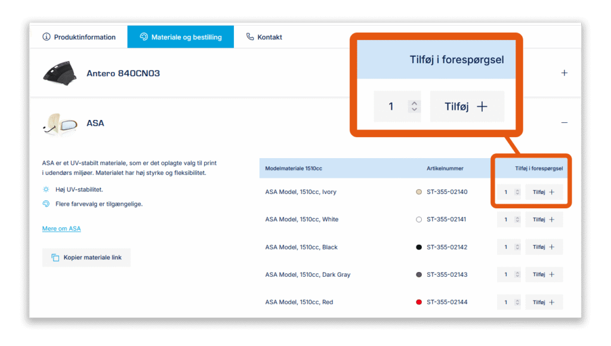The width and height of the screenshot is (611, 346).
Task: Adjust quantity stepper for ASA Black
Action: (517, 247)
